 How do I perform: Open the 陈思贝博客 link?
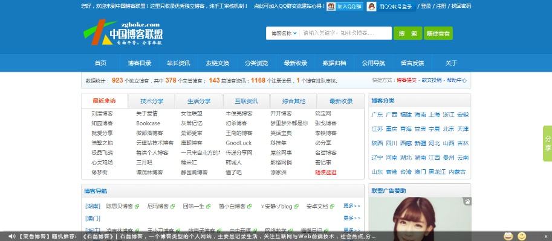(x=120, y=206)
